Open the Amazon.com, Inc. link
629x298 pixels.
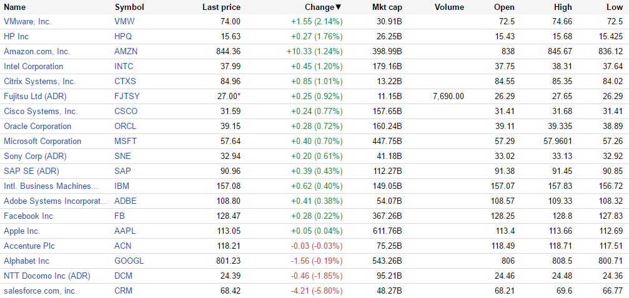point(37,51)
